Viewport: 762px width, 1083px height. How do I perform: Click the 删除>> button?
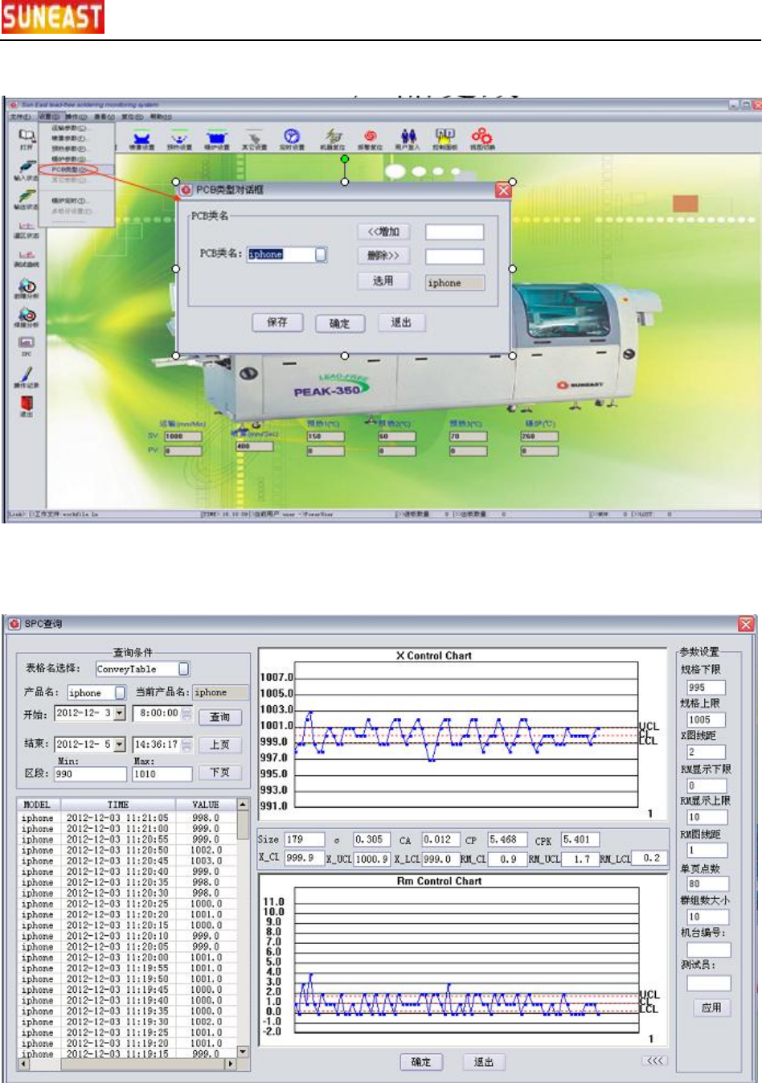tap(383, 256)
